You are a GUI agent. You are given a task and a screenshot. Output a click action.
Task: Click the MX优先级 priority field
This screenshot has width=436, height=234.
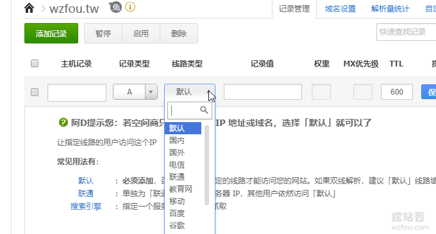[363, 92]
